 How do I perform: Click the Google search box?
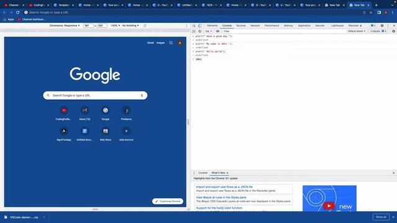pos(95,95)
